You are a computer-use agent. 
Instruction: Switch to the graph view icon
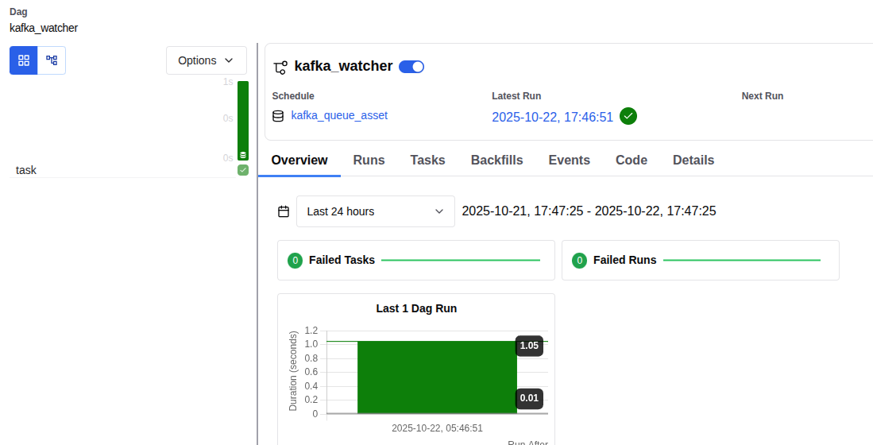tap(52, 60)
